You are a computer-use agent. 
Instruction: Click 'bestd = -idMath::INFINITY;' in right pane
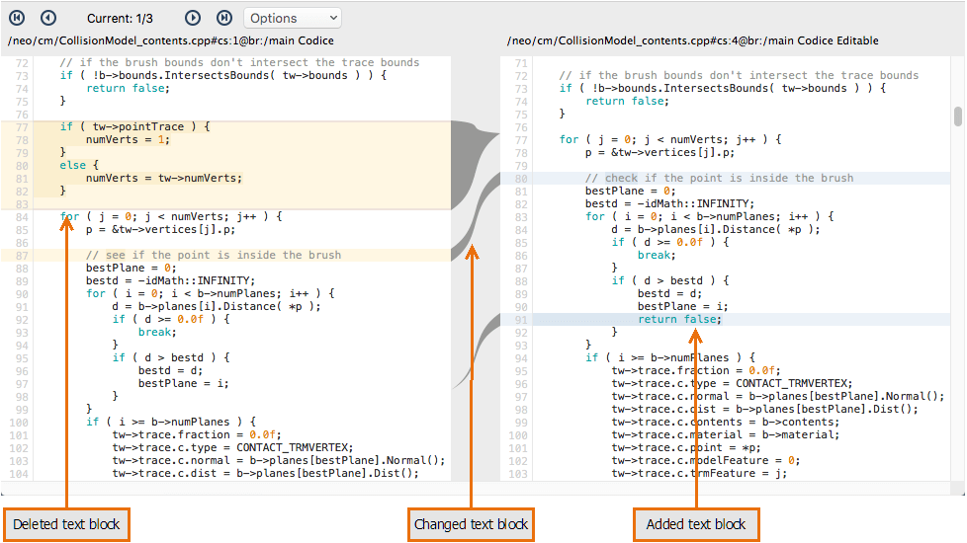tap(669, 203)
